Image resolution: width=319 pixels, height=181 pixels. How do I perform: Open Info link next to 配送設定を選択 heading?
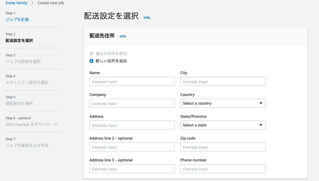147,18
